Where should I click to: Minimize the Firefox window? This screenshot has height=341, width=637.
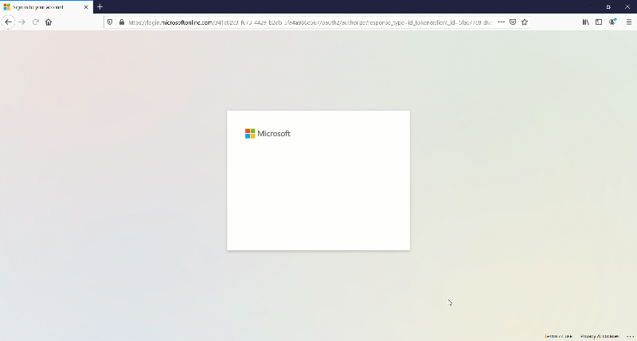(x=589, y=7)
